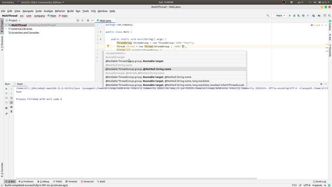
Task: Open the Debug tool window button
Action: click(x=43, y=181)
